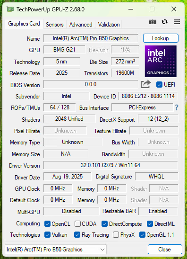The height and width of the screenshot is (259, 187).
Task: Click the Digital Signature field WHQL
Action: click(156, 177)
